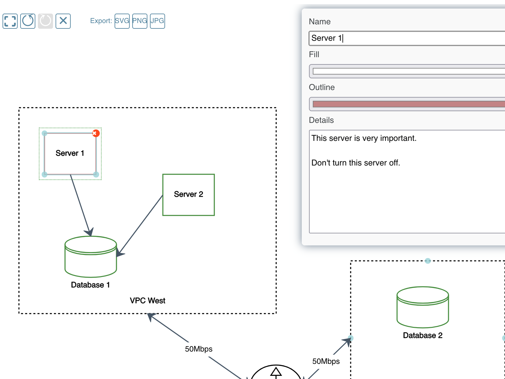The image size is (505, 379).
Task: Click the 50Mbps label below VPC West
Action: (x=199, y=349)
